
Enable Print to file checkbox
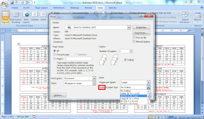134,38
